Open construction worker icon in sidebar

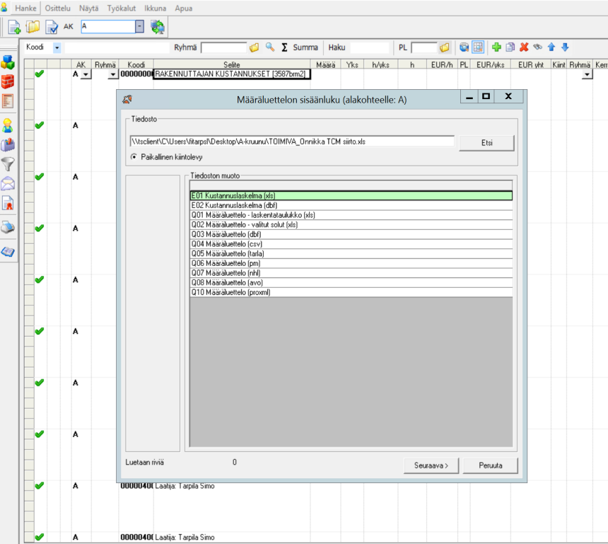point(8,125)
